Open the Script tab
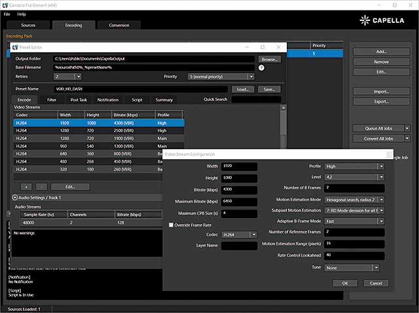The image size is (419, 313). [137, 100]
